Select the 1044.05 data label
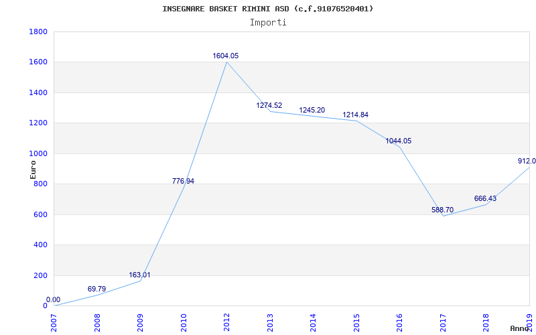This screenshot has height=335, width=536. [399, 141]
